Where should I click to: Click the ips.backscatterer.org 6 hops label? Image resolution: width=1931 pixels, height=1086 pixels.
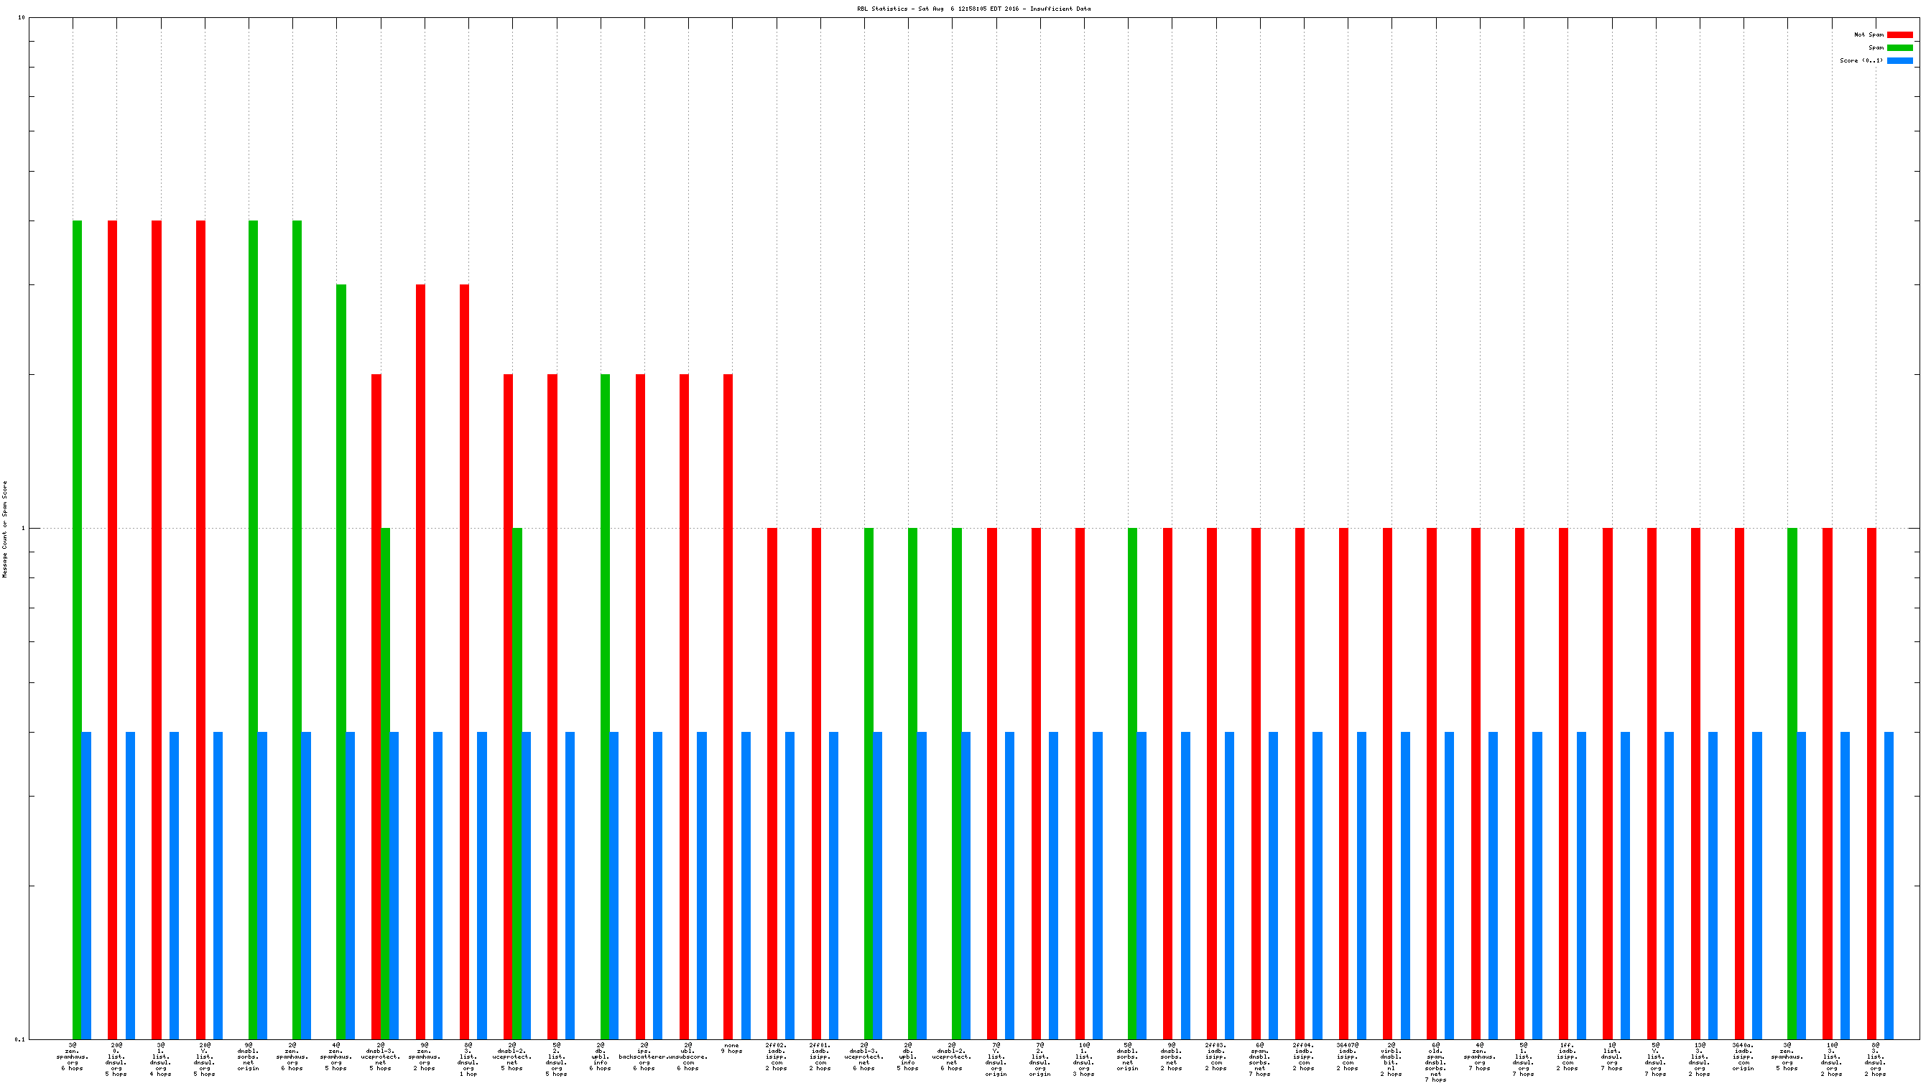pos(644,1056)
